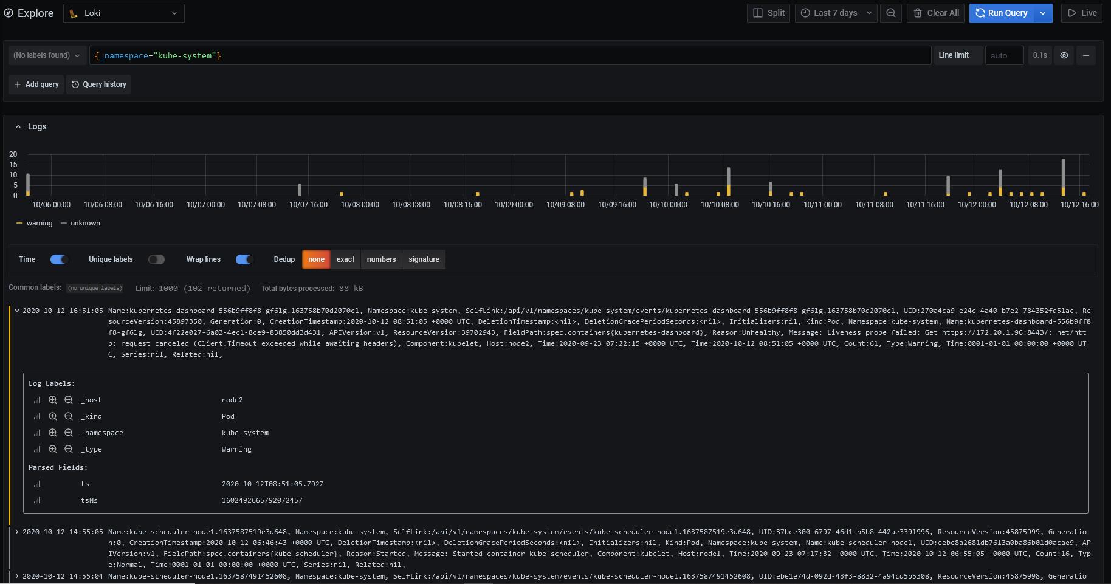1111x584 pixels.
Task: Collapse the Logs panel
Action: [x=18, y=126]
